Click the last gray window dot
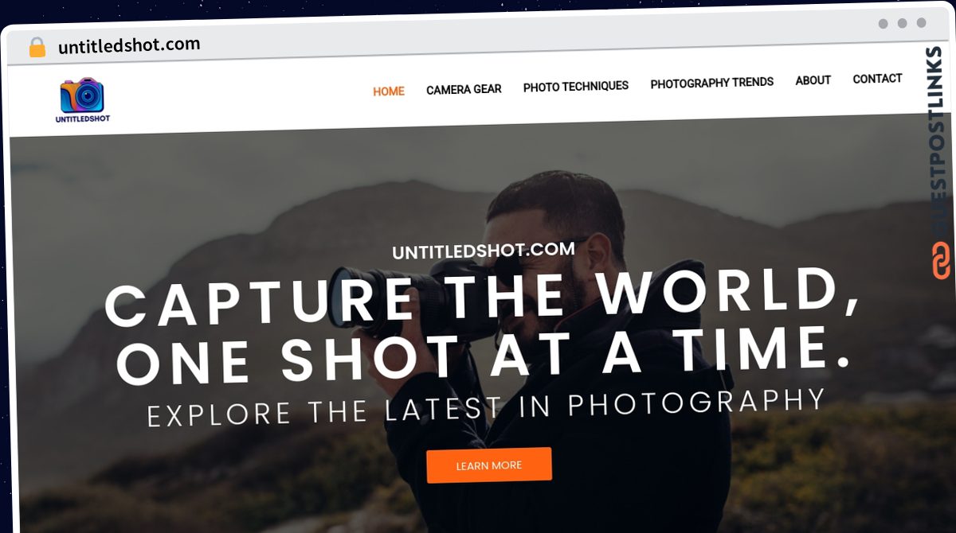Viewport: 956px width, 533px height. [921, 23]
